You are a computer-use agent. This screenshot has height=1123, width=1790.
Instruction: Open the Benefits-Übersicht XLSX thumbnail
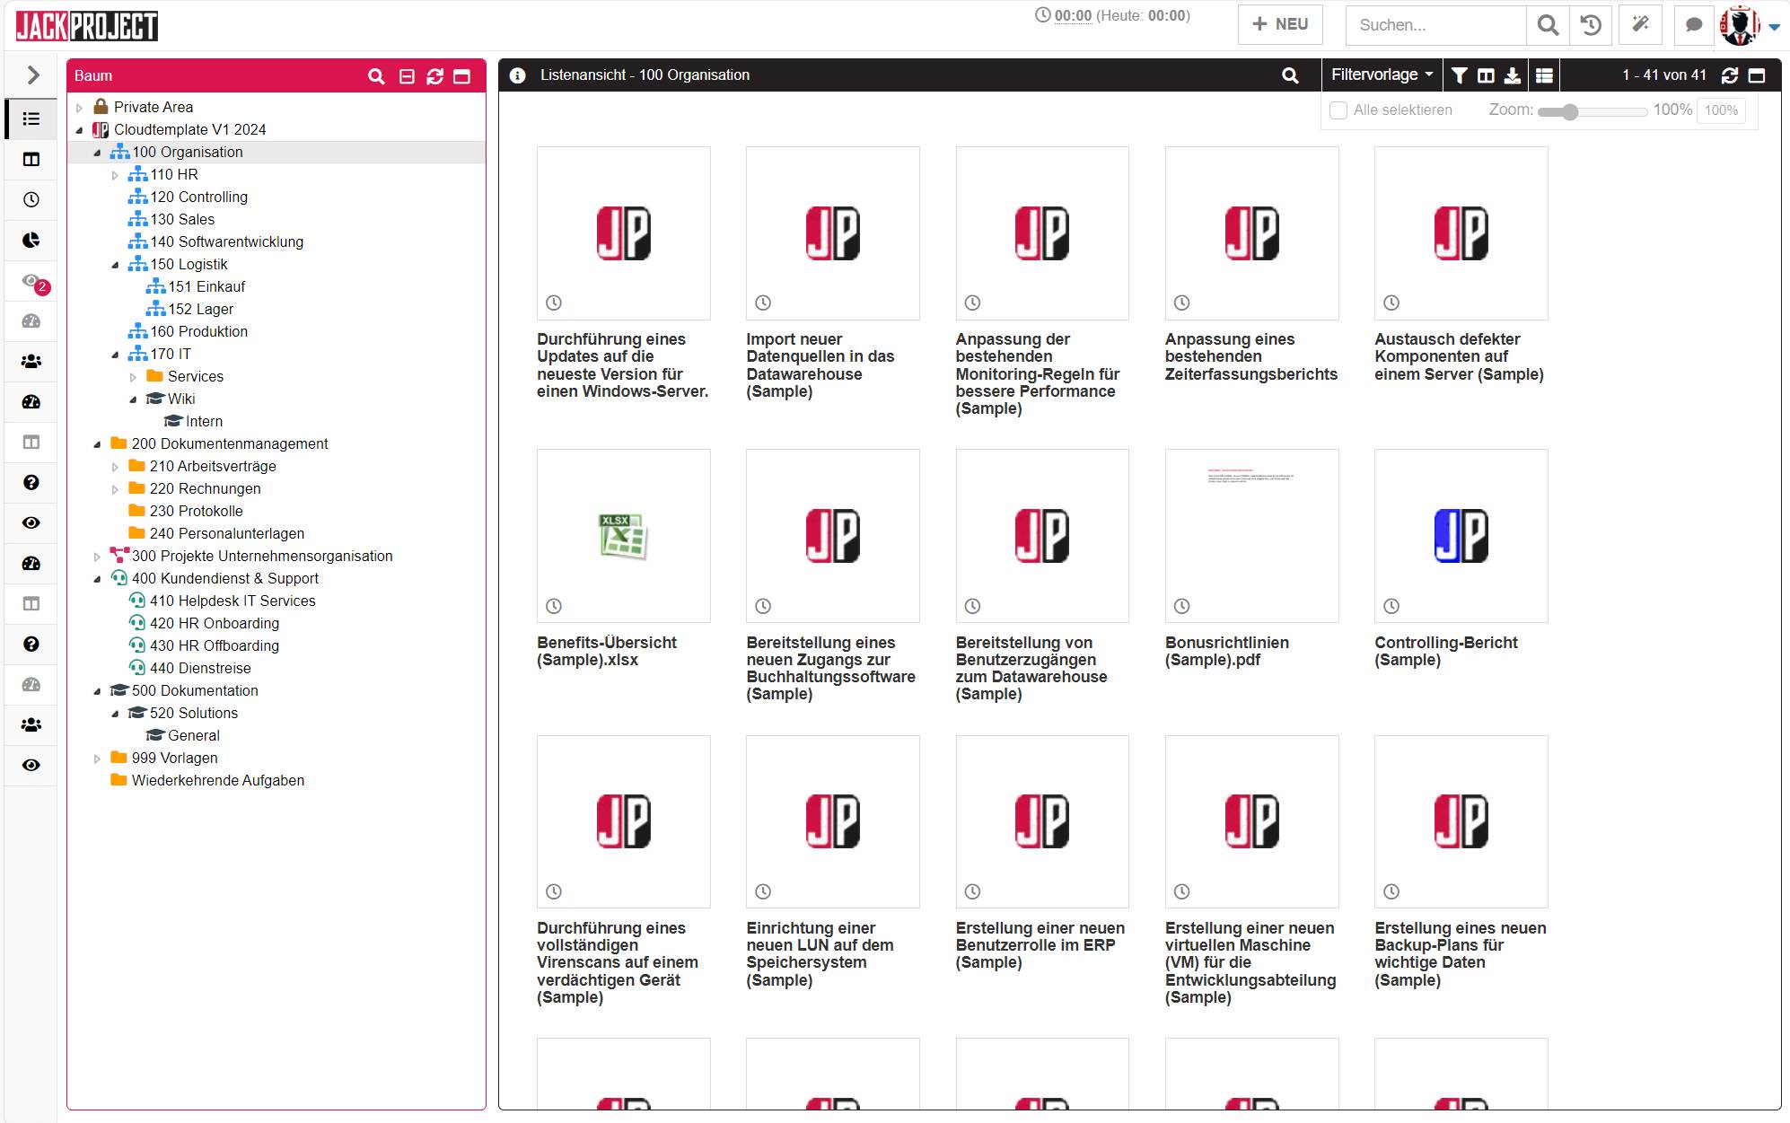623,536
